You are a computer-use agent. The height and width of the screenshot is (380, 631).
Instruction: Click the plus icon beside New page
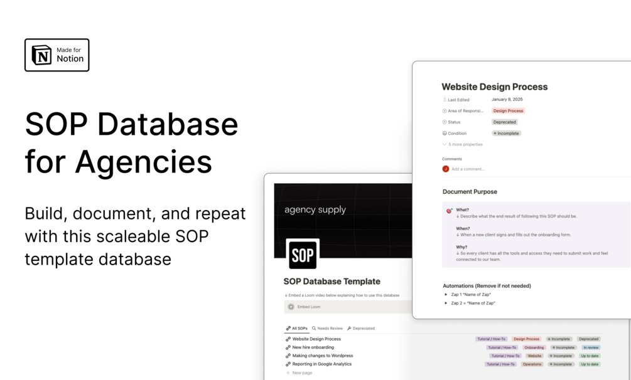[x=288, y=372]
